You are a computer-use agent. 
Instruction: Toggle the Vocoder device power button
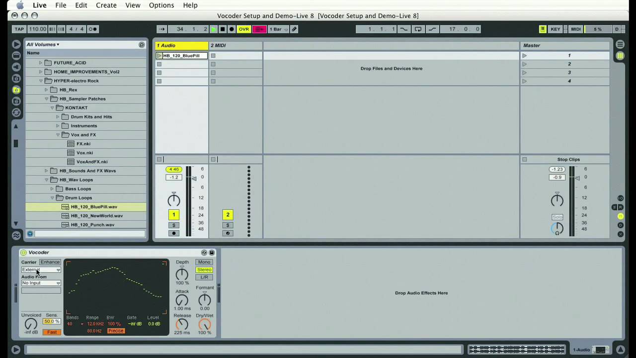(23, 253)
